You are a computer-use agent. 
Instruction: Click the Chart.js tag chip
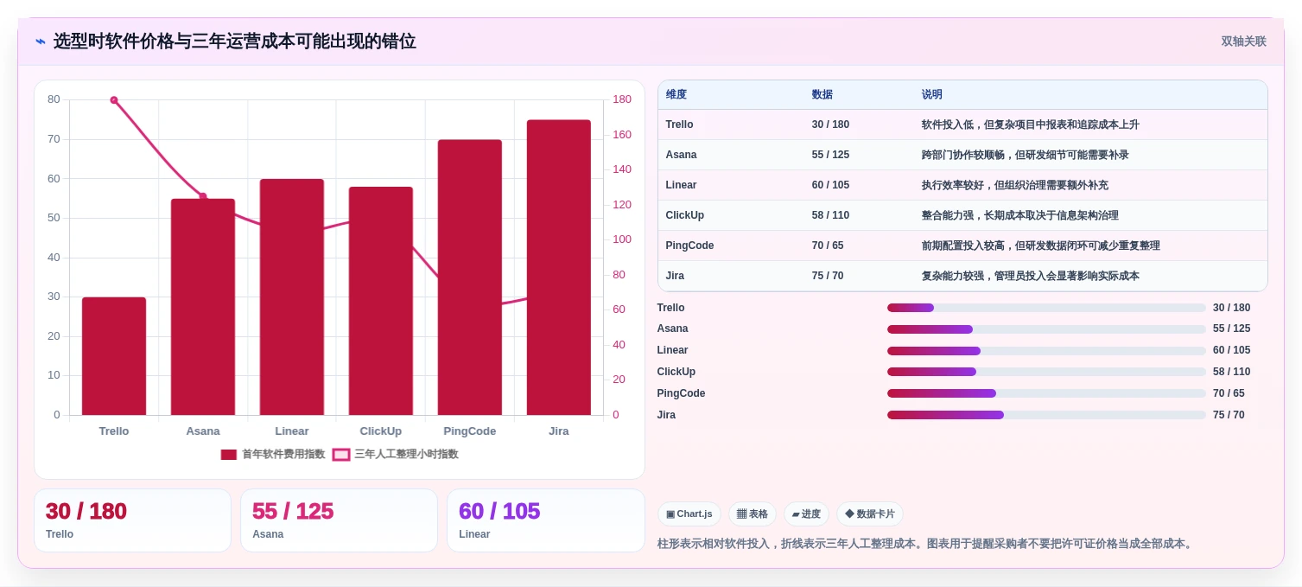(x=689, y=514)
